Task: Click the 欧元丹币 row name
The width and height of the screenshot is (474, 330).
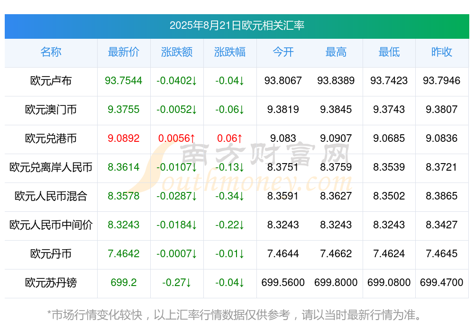Action: (51, 254)
